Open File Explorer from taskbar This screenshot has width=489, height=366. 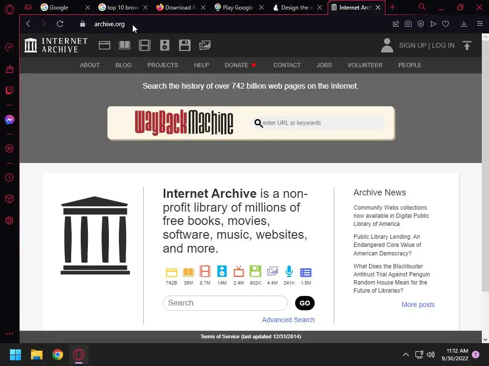point(36,355)
